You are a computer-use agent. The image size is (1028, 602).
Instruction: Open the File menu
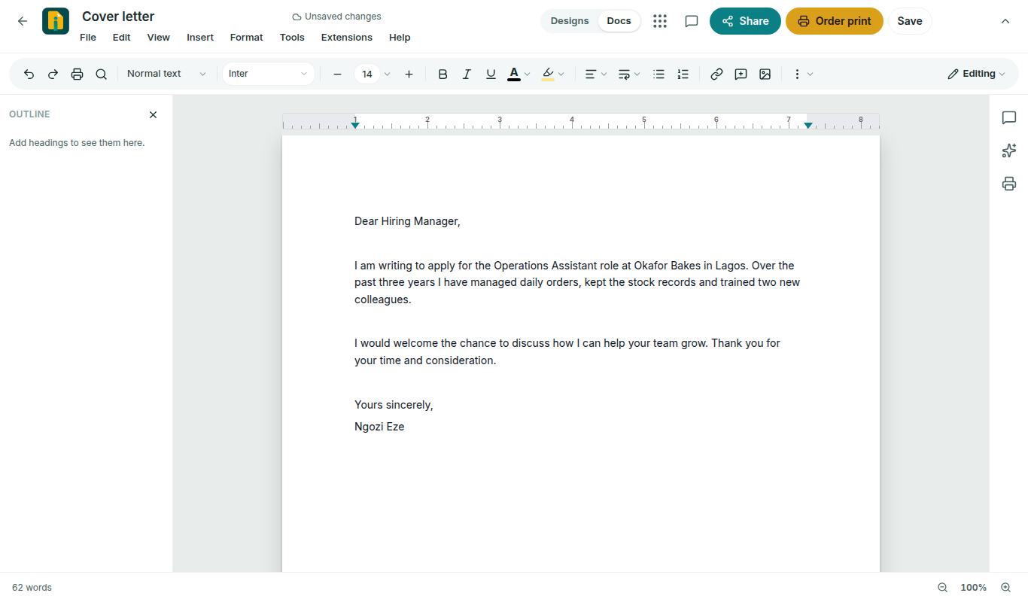coord(88,38)
